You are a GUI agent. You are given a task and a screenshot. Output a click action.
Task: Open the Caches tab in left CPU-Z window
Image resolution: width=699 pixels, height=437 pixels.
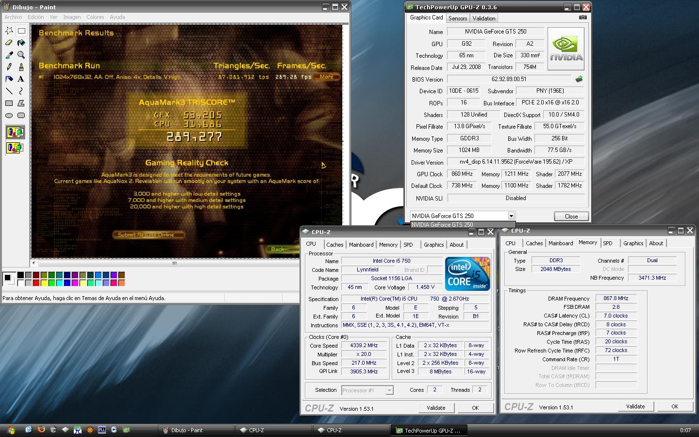tap(334, 245)
